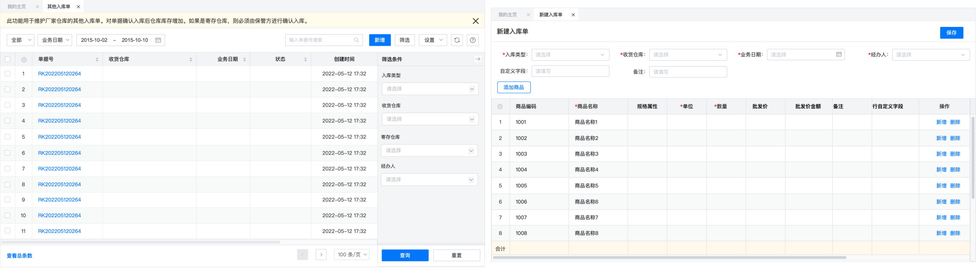Close the 其他入库单 tab
Image resolution: width=976 pixels, height=268 pixels.
point(78,7)
